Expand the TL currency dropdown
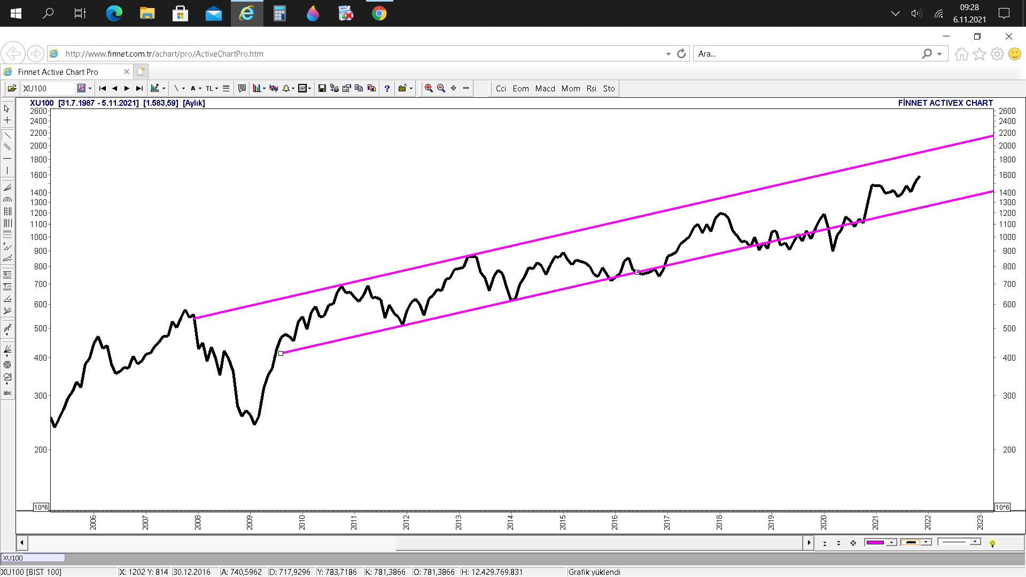 pyautogui.click(x=216, y=89)
